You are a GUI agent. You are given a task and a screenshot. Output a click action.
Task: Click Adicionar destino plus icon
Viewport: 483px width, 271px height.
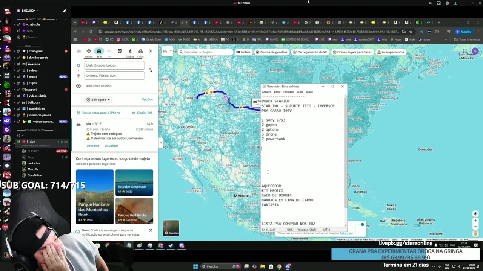click(78, 86)
